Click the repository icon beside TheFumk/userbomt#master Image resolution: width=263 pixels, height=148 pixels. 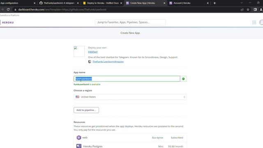[90, 62]
